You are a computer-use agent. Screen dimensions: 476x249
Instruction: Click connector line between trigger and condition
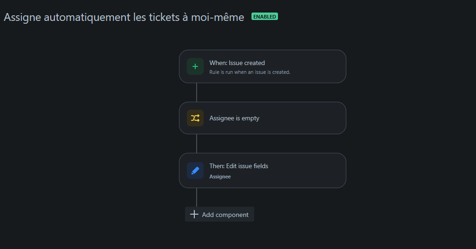click(197, 92)
